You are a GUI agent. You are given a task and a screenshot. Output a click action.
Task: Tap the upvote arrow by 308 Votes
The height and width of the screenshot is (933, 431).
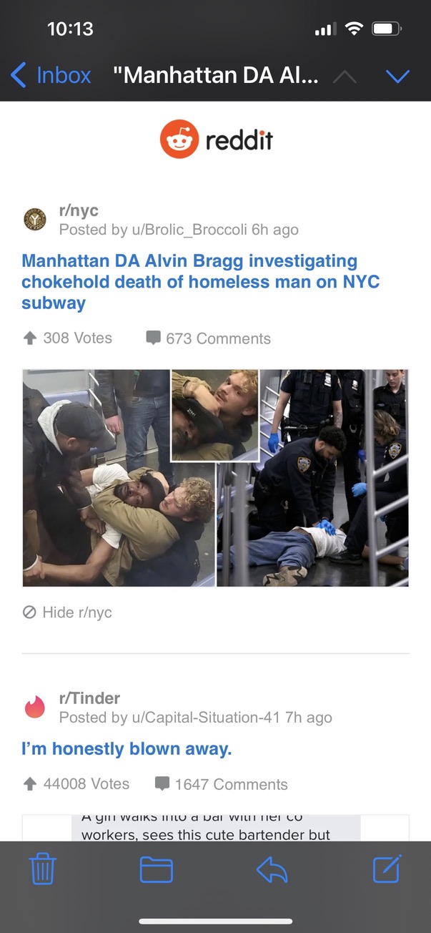[30, 338]
